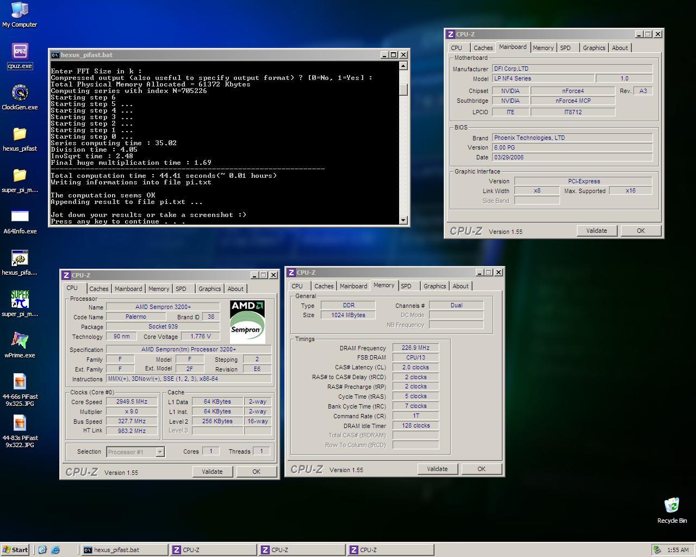The height and width of the screenshot is (557, 696).
Task: Click the HT Link value 983.2 MHz
Action: (x=132, y=431)
